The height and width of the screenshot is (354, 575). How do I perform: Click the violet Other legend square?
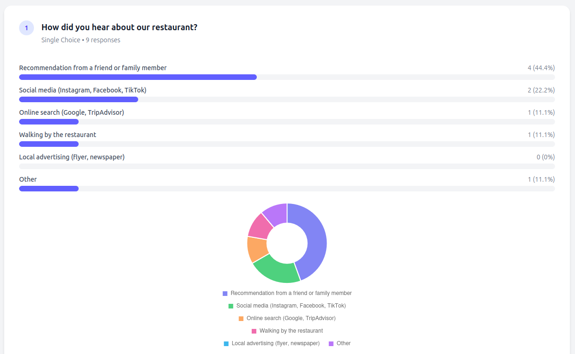click(331, 344)
